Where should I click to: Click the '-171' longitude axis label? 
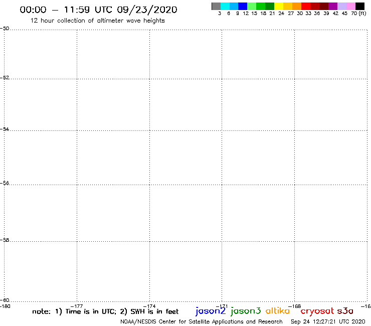click(222, 306)
